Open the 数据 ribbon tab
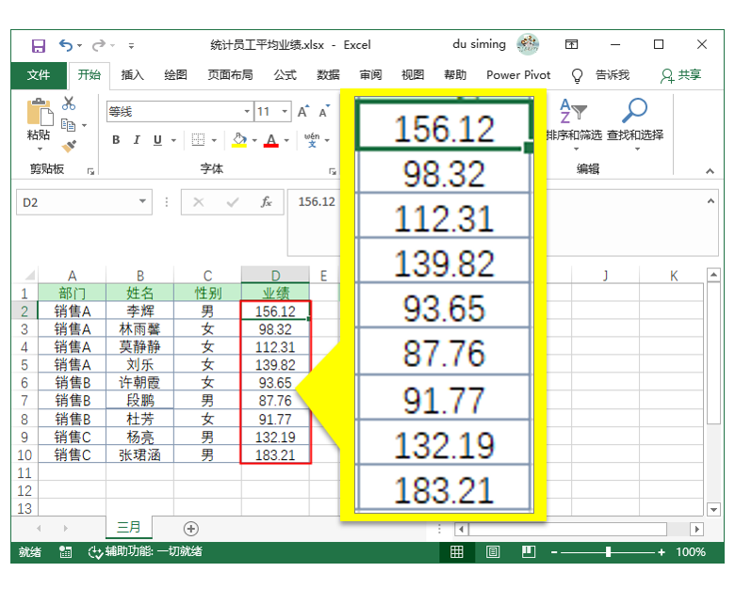This screenshot has height=604, width=735. tap(328, 75)
